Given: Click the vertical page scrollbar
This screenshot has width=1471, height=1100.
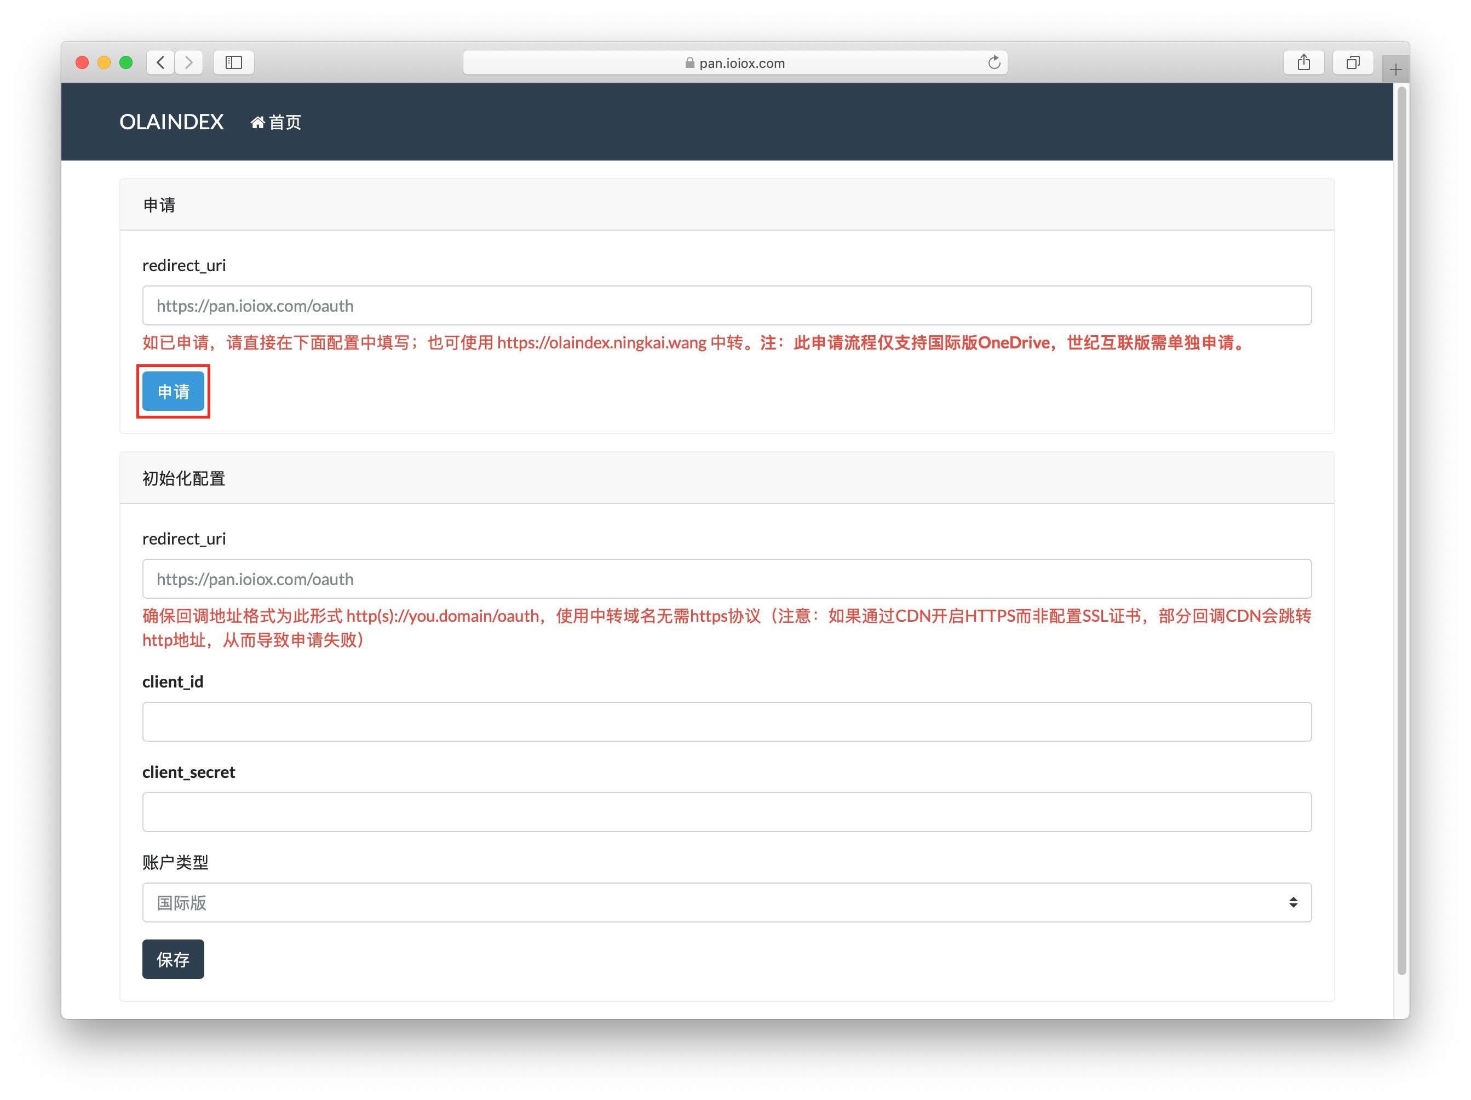Looking at the screenshot, I should [1401, 532].
